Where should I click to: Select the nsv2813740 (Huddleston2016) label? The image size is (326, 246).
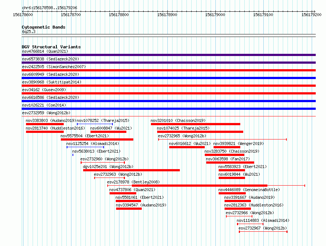pos(55,128)
